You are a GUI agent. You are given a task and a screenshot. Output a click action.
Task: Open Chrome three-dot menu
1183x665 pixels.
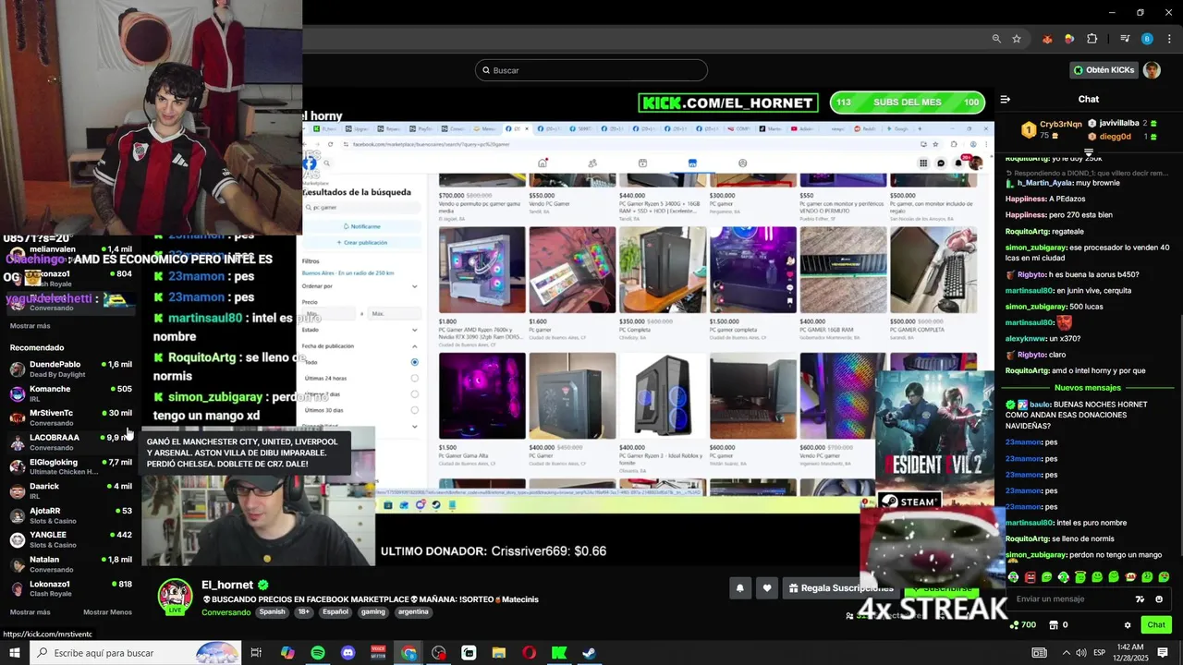click(1168, 39)
